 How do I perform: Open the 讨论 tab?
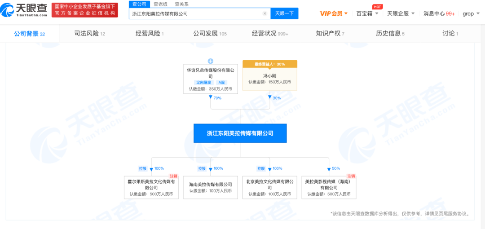[450, 34]
